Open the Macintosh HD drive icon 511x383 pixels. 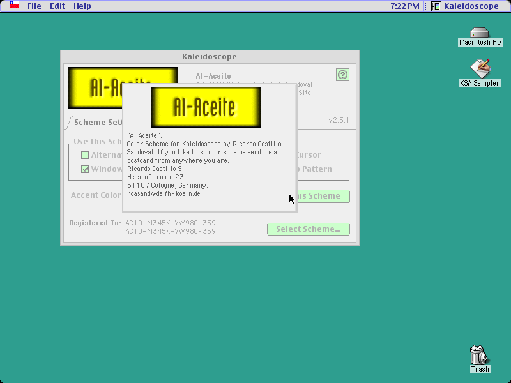[x=480, y=33]
